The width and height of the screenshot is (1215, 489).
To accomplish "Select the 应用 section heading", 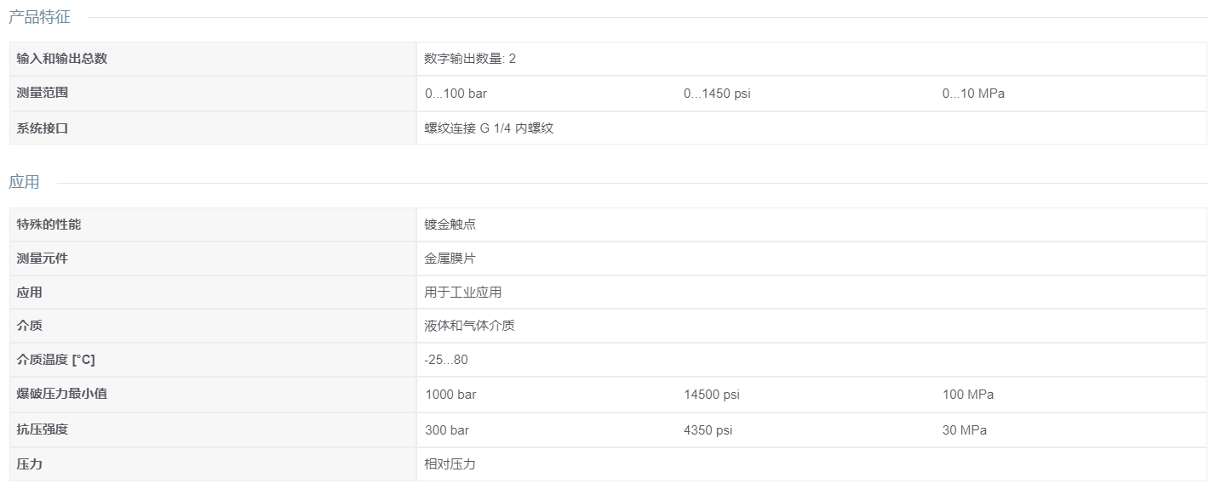I will click(24, 182).
